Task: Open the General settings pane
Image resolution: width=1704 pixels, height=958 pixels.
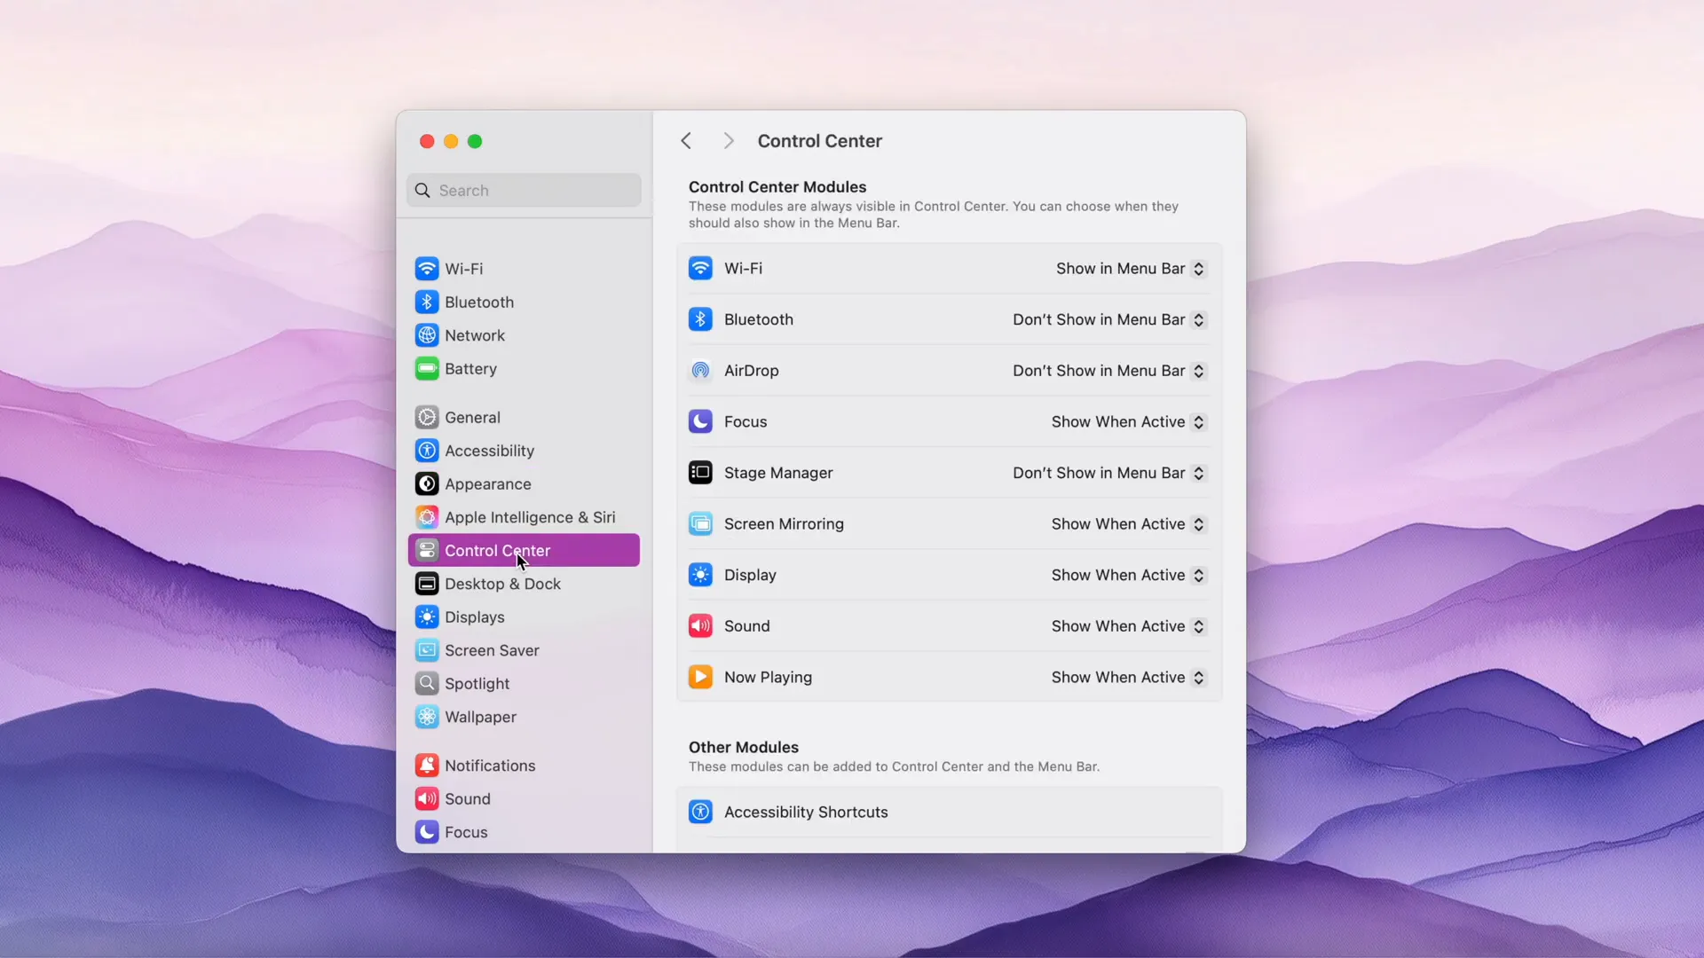Action: pos(524,418)
